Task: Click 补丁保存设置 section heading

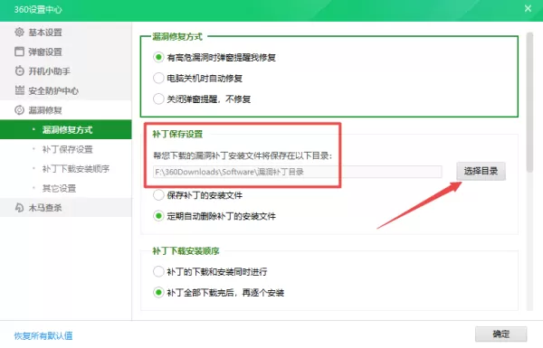Action: click(177, 134)
